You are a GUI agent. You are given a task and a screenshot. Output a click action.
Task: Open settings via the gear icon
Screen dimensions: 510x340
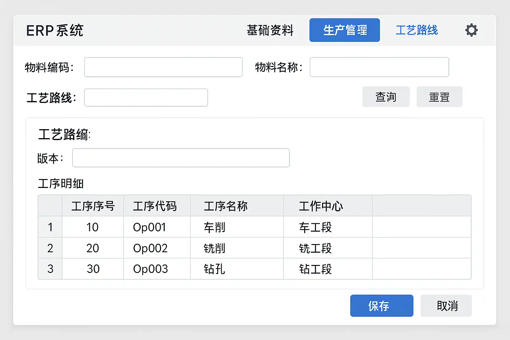471,30
